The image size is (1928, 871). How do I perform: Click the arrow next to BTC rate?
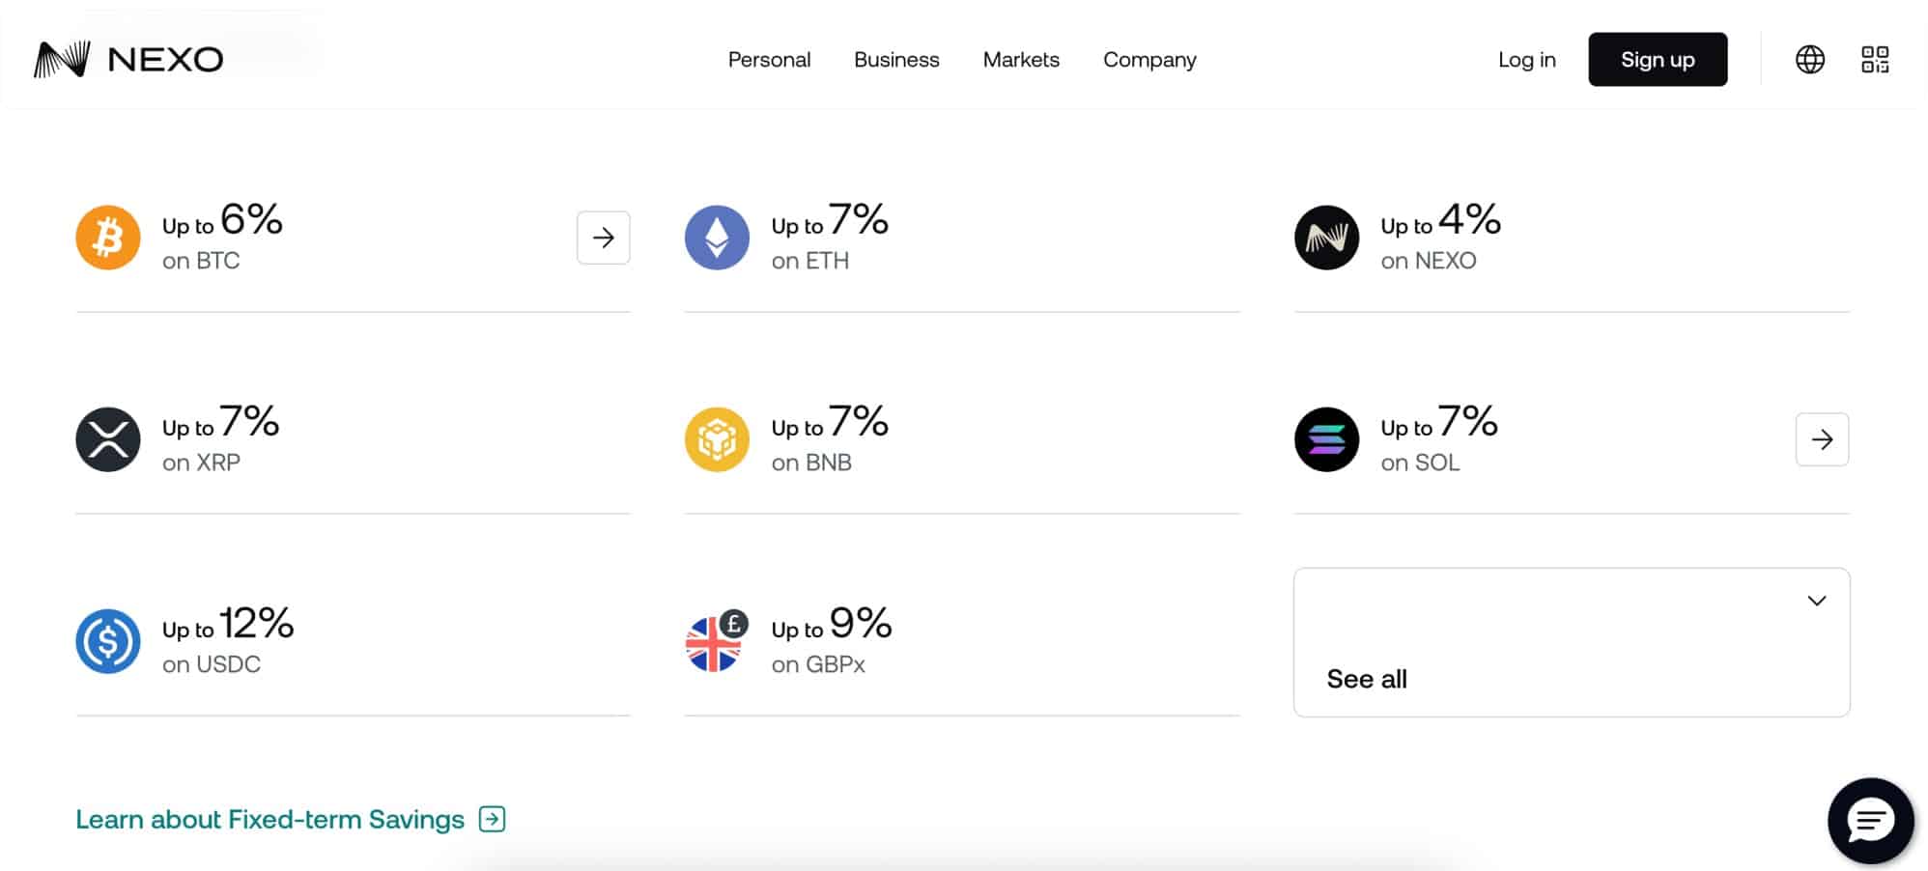coord(604,238)
